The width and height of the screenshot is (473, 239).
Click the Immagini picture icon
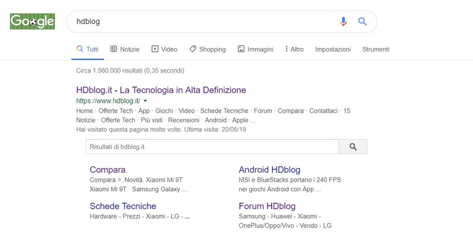[x=241, y=49]
